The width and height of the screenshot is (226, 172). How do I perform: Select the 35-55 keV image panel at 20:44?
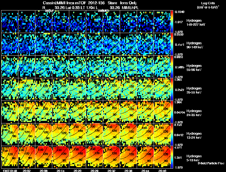[x=145, y=90]
